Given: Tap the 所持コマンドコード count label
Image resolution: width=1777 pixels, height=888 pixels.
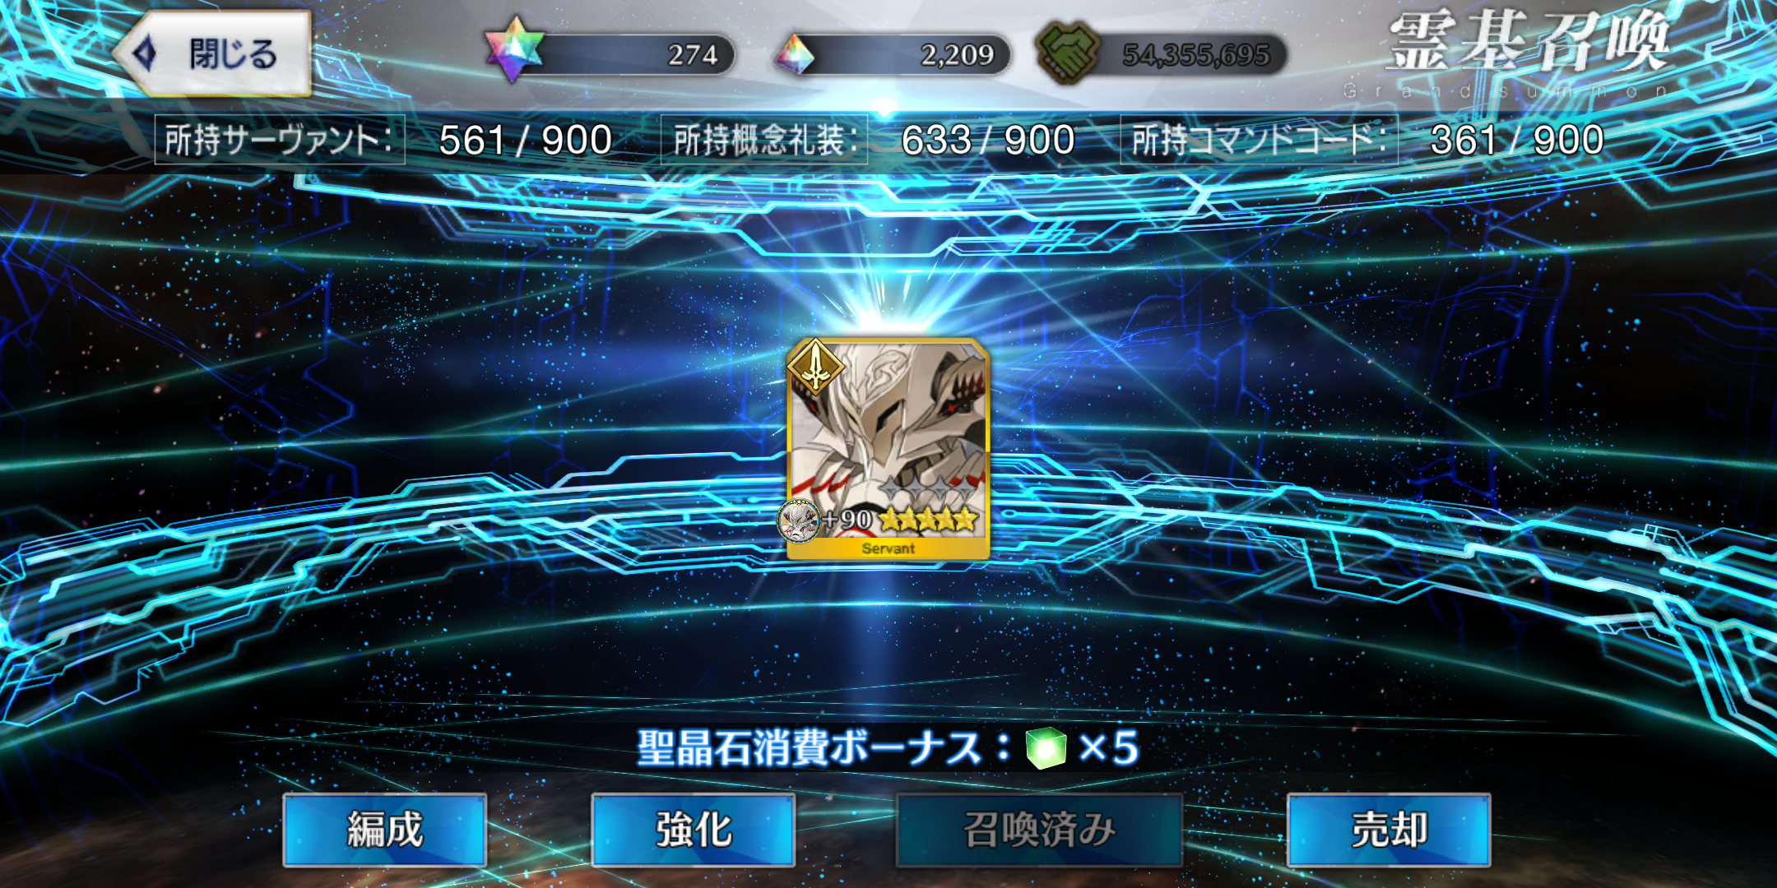Looking at the screenshot, I should click(1259, 140).
